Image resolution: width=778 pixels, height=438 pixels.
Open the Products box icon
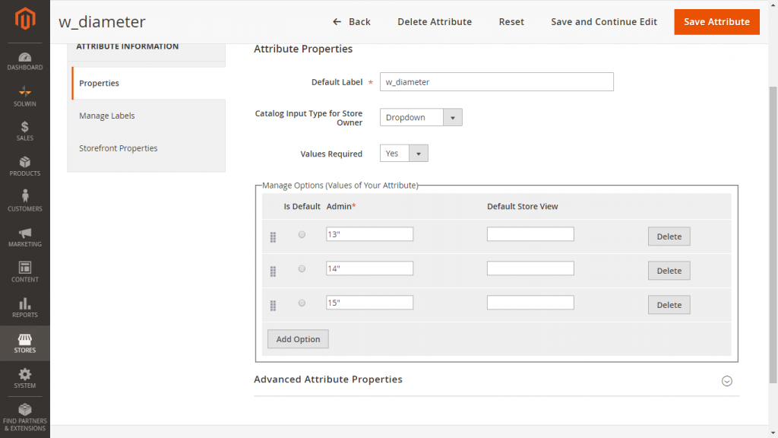click(x=25, y=163)
